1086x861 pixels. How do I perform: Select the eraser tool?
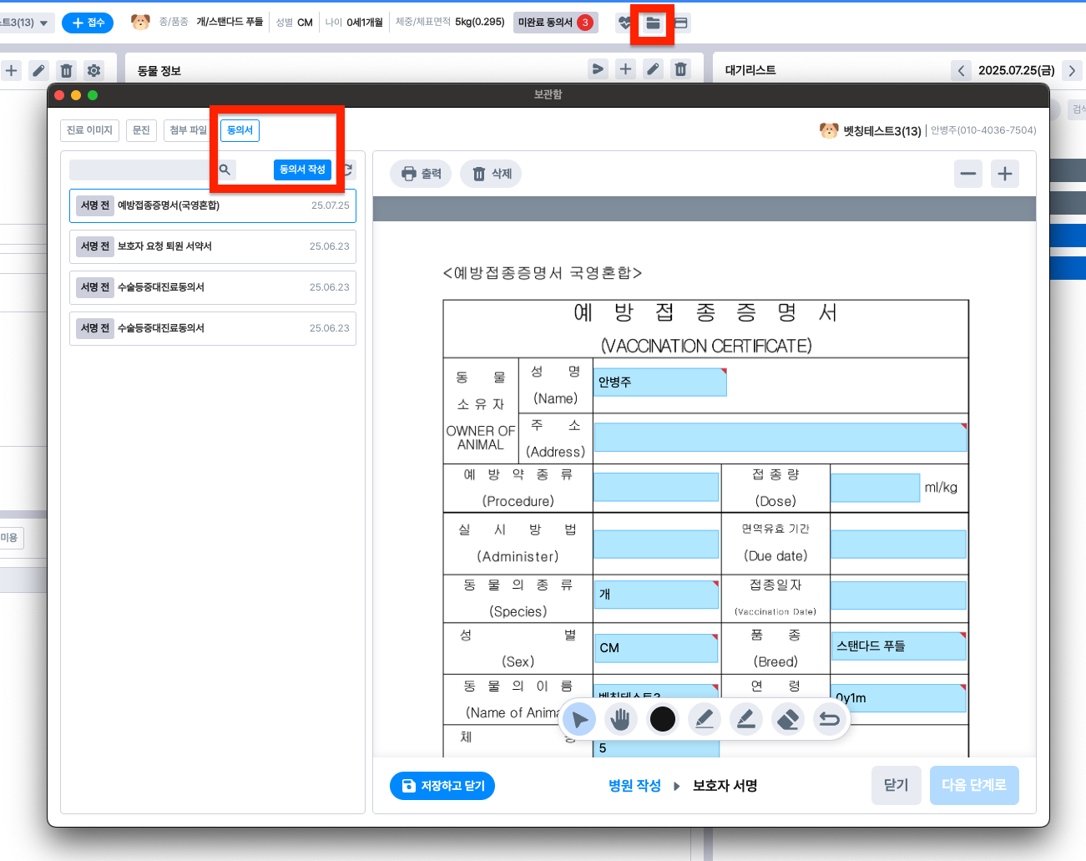788,719
